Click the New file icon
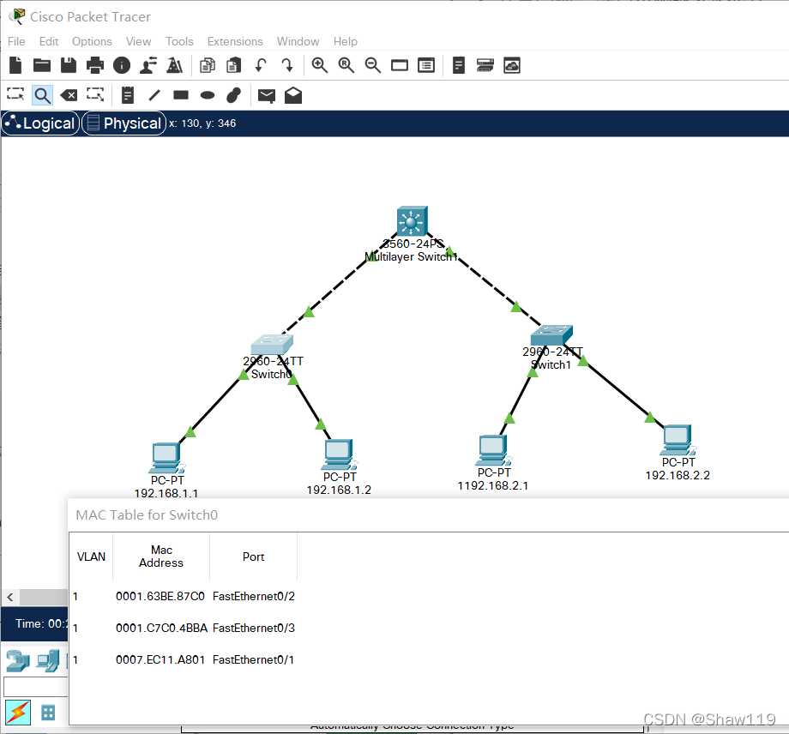The image size is (789, 734). [15, 65]
